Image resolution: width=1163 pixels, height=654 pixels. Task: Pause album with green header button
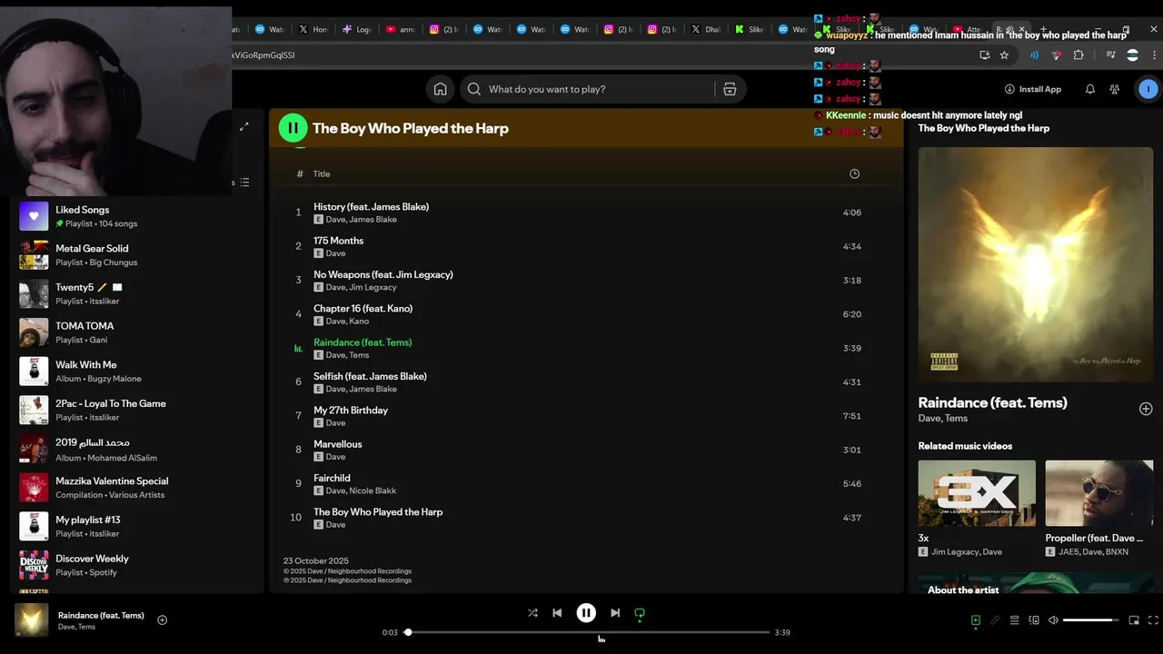pyautogui.click(x=293, y=128)
